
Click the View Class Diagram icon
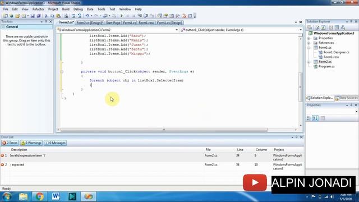[343, 27]
